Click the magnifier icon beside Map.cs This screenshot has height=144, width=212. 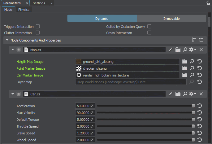point(185,50)
